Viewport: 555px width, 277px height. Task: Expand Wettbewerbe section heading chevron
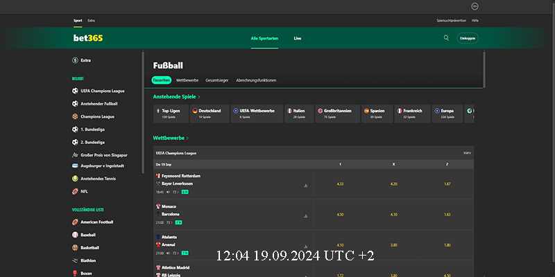187,138
